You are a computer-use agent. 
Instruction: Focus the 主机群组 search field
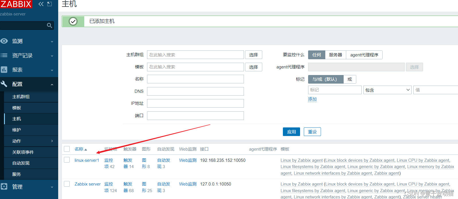pyautogui.click(x=195, y=55)
